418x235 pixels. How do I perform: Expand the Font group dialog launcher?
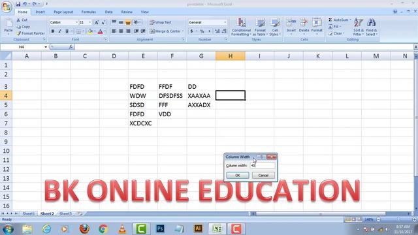point(106,39)
